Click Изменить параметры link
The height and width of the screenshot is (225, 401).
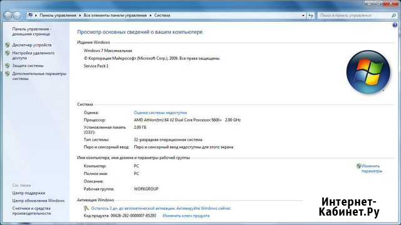pos(372,169)
